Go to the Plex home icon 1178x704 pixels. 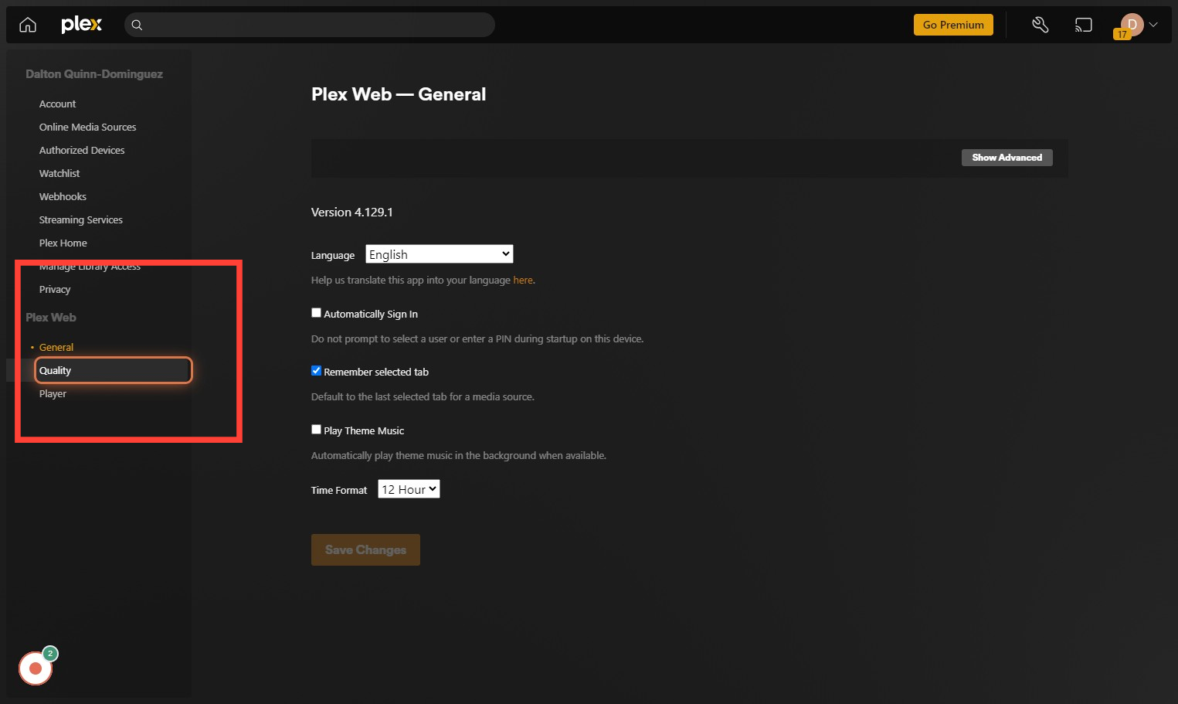click(28, 25)
